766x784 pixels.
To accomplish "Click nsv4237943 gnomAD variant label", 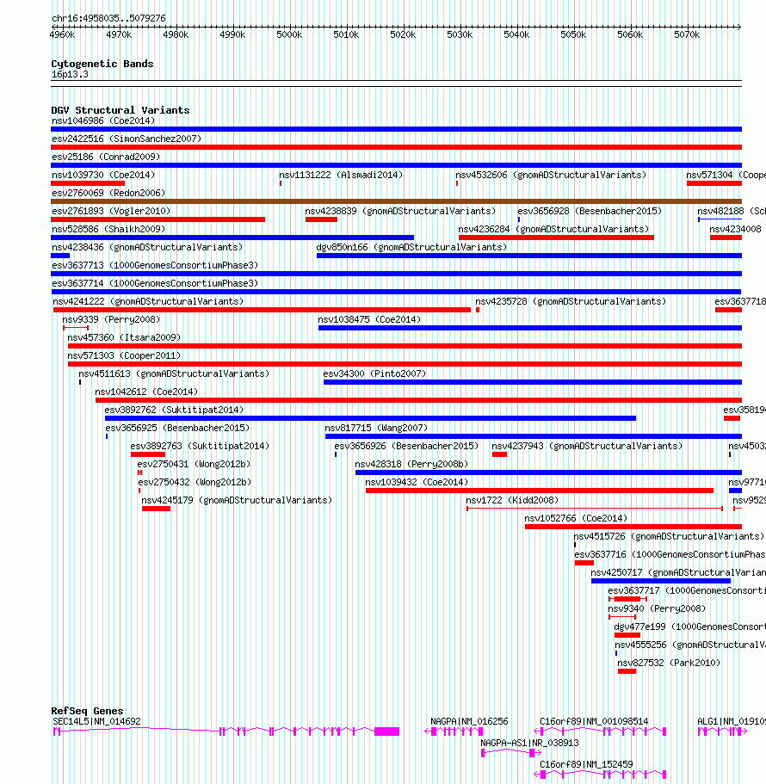I will 588,446.
